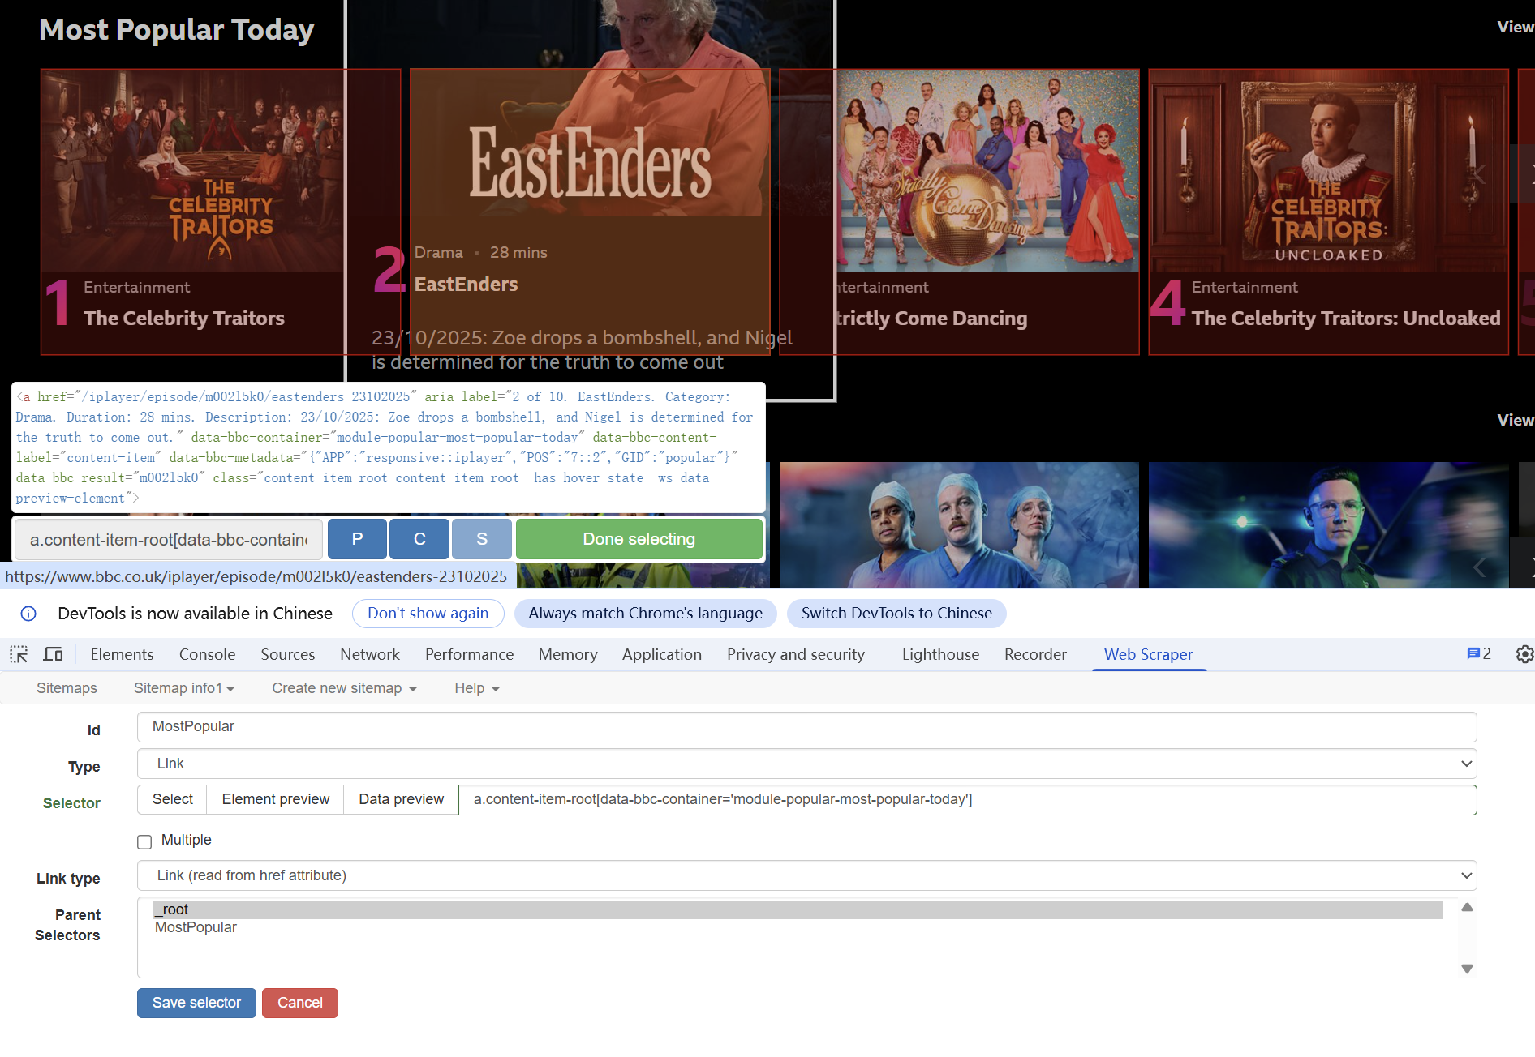Click the Save selector button
1535x1057 pixels.
coord(196,1003)
